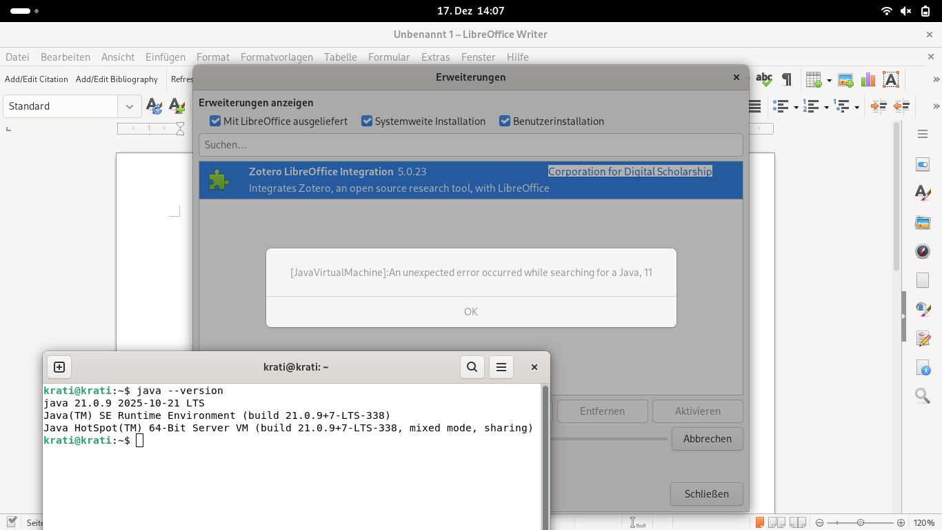
Task: Click the justified alignment icon
Action: [754, 106]
